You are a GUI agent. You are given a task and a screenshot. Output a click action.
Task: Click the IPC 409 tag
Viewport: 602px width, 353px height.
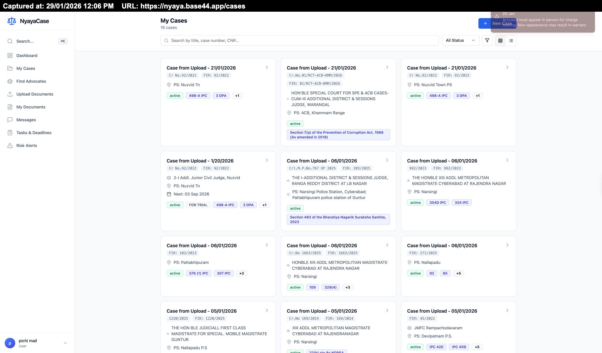point(459,347)
